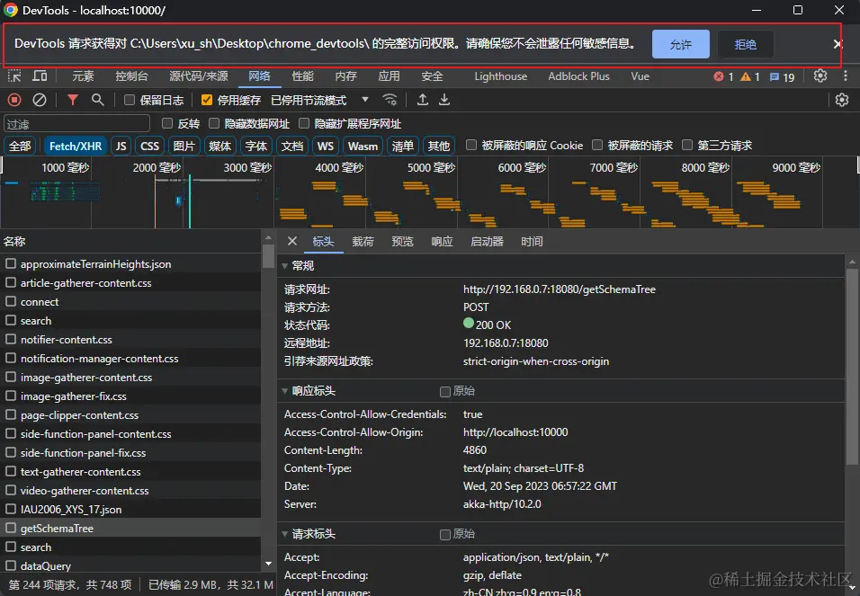Clear all network requests
This screenshot has height=596, width=860.
pos(40,101)
